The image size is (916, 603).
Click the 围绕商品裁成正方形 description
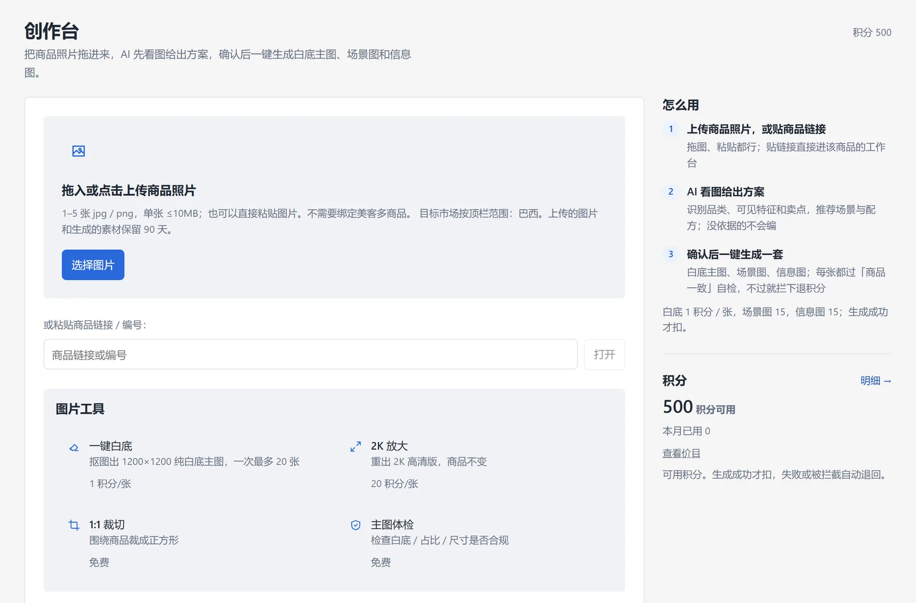point(134,541)
